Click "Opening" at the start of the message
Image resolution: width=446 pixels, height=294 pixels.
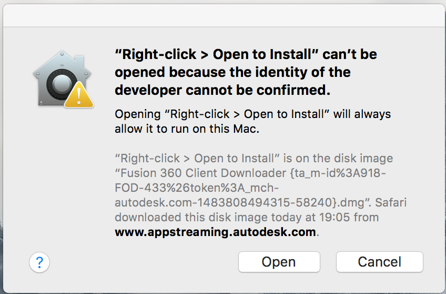136,114
